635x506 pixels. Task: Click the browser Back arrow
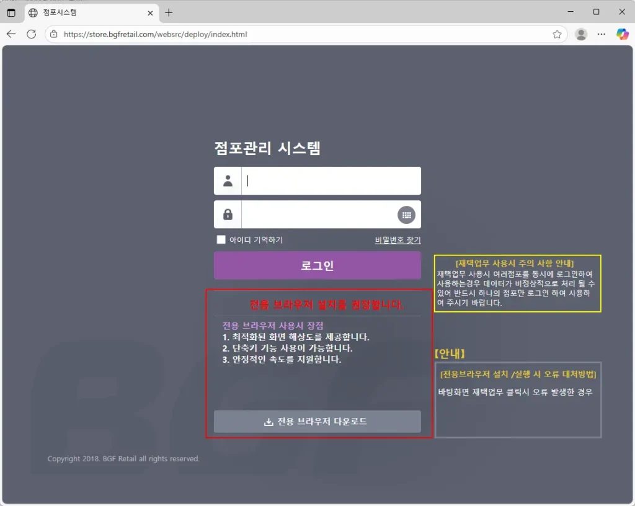[11, 34]
